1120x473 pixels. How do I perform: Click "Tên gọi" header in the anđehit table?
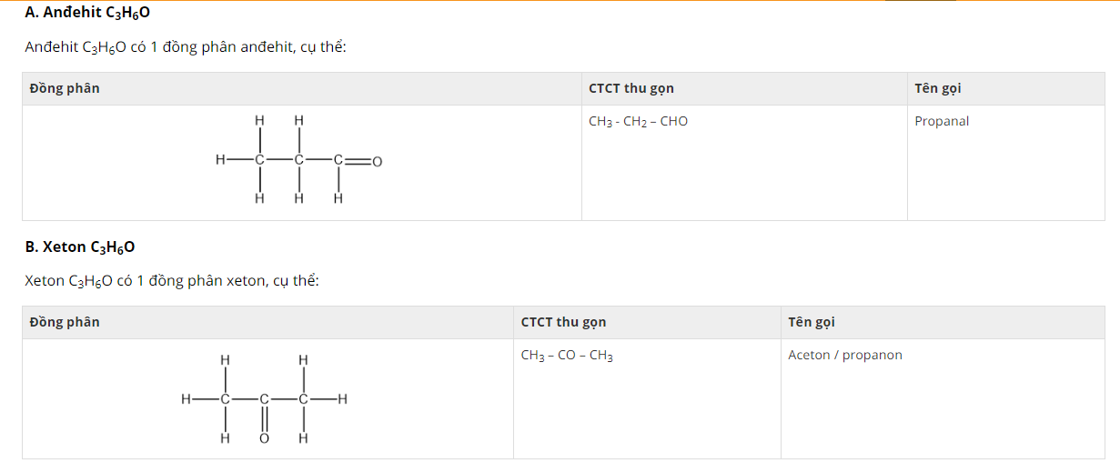[x=938, y=88]
